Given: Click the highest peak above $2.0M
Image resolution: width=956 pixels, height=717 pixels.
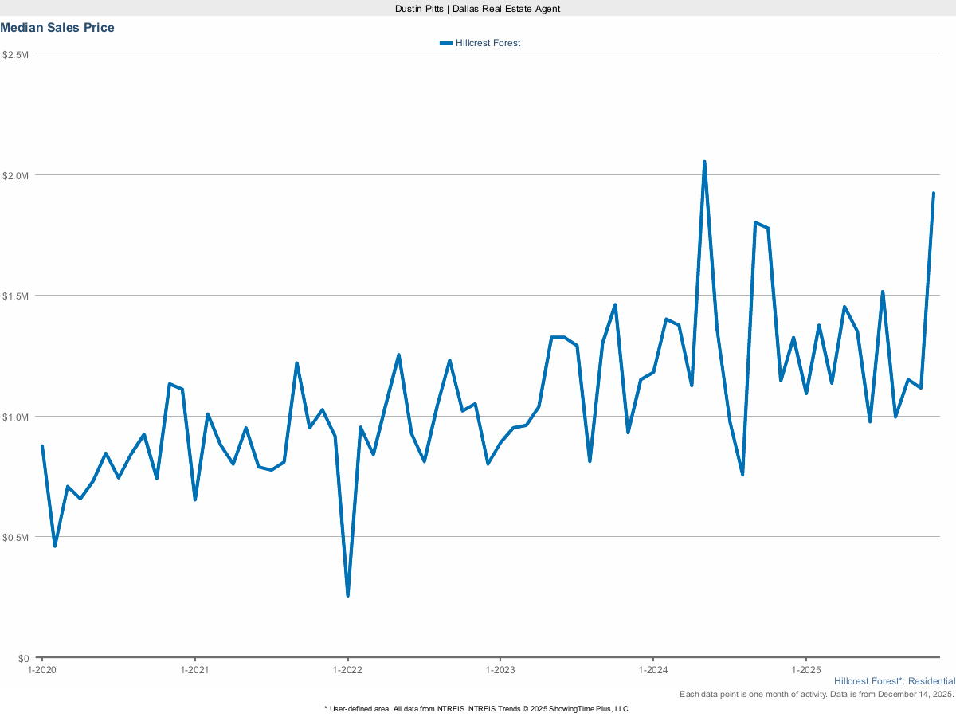Looking at the screenshot, I should pos(705,161).
